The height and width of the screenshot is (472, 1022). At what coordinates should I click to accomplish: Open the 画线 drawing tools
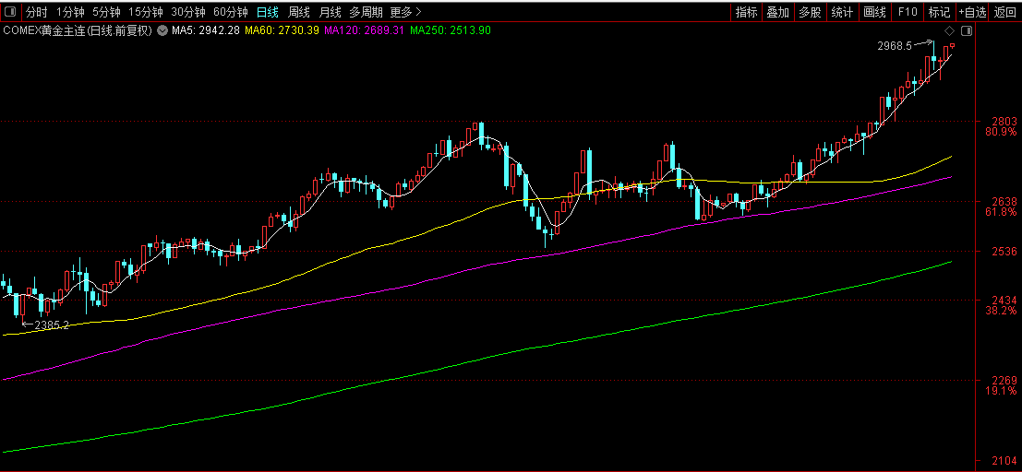[x=874, y=12]
